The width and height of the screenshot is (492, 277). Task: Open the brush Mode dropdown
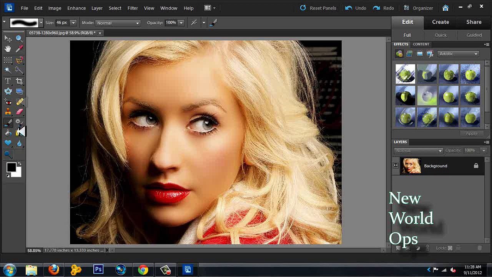(x=118, y=23)
